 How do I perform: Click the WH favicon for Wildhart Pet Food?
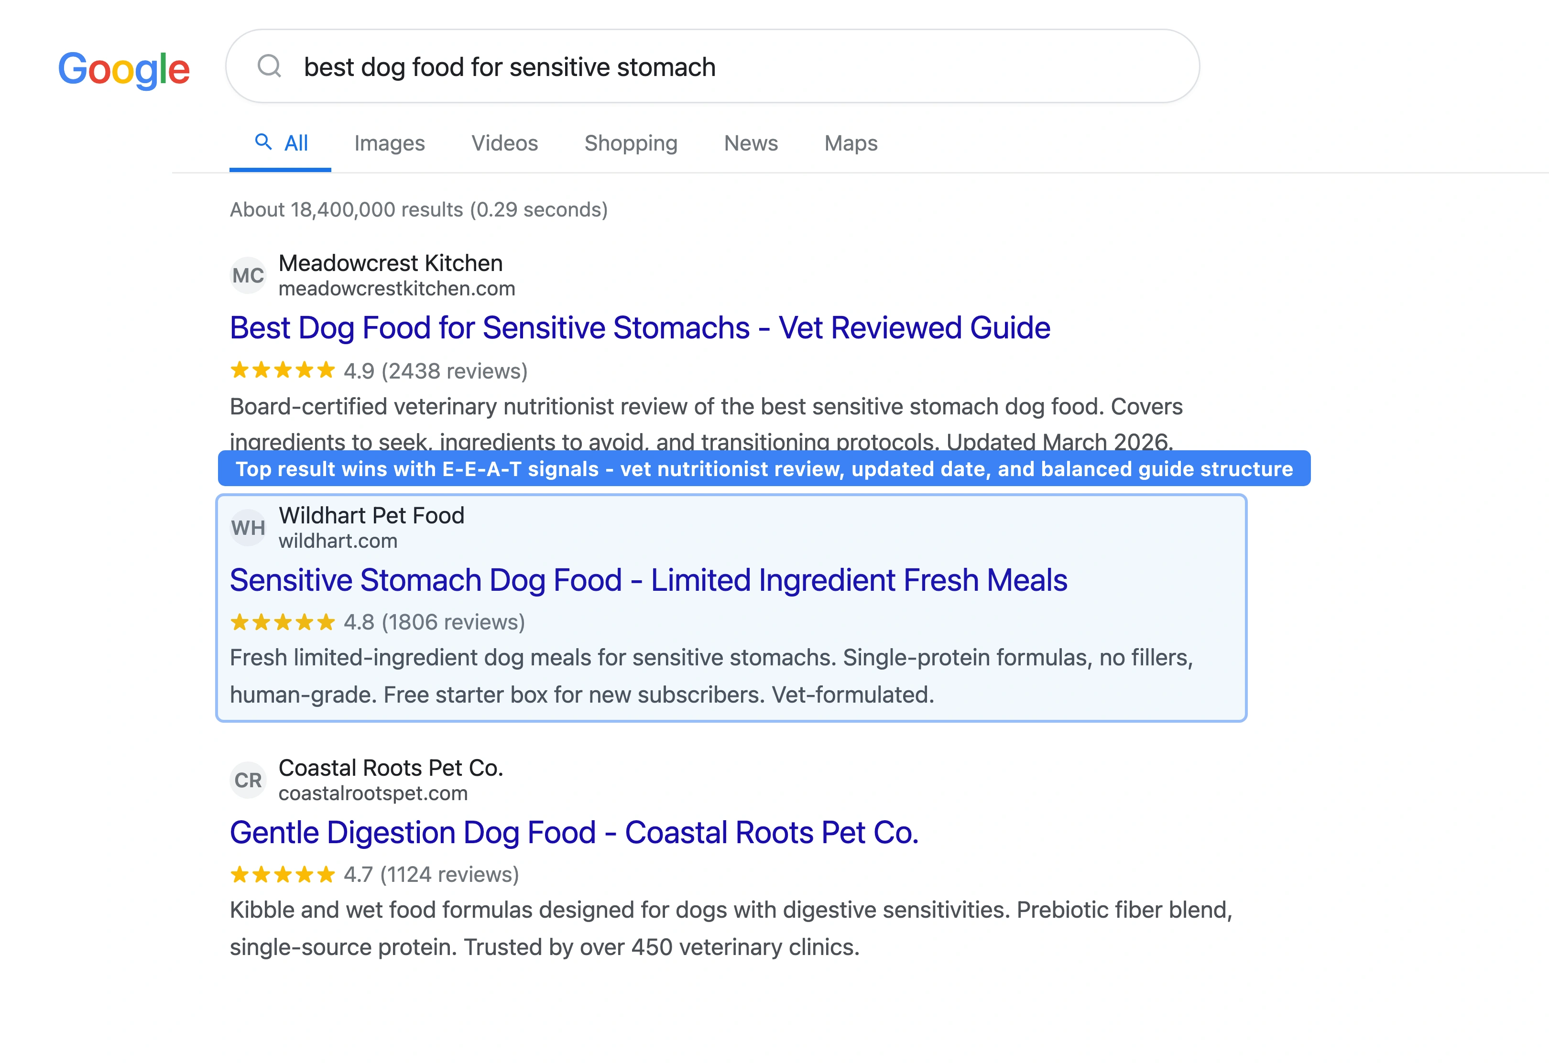point(247,527)
